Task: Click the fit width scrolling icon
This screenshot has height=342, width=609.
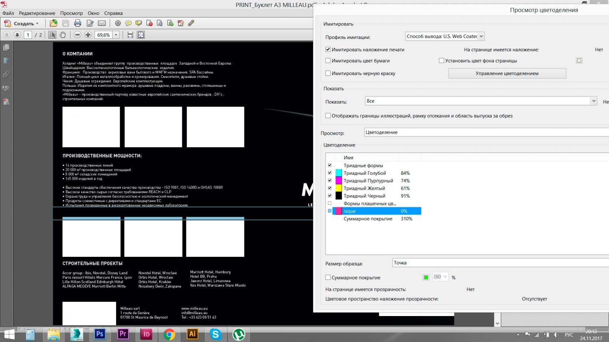Action: (130, 35)
